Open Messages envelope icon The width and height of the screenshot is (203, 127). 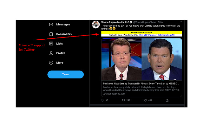pyautogui.click(x=51, y=24)
